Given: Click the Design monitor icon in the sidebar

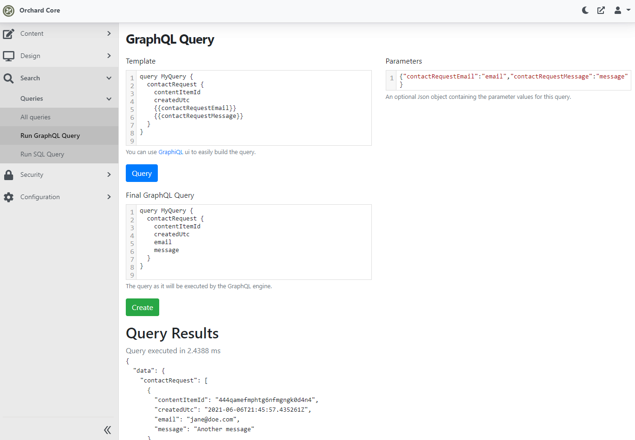Looking at the screenshot, I should click(8, 56).
